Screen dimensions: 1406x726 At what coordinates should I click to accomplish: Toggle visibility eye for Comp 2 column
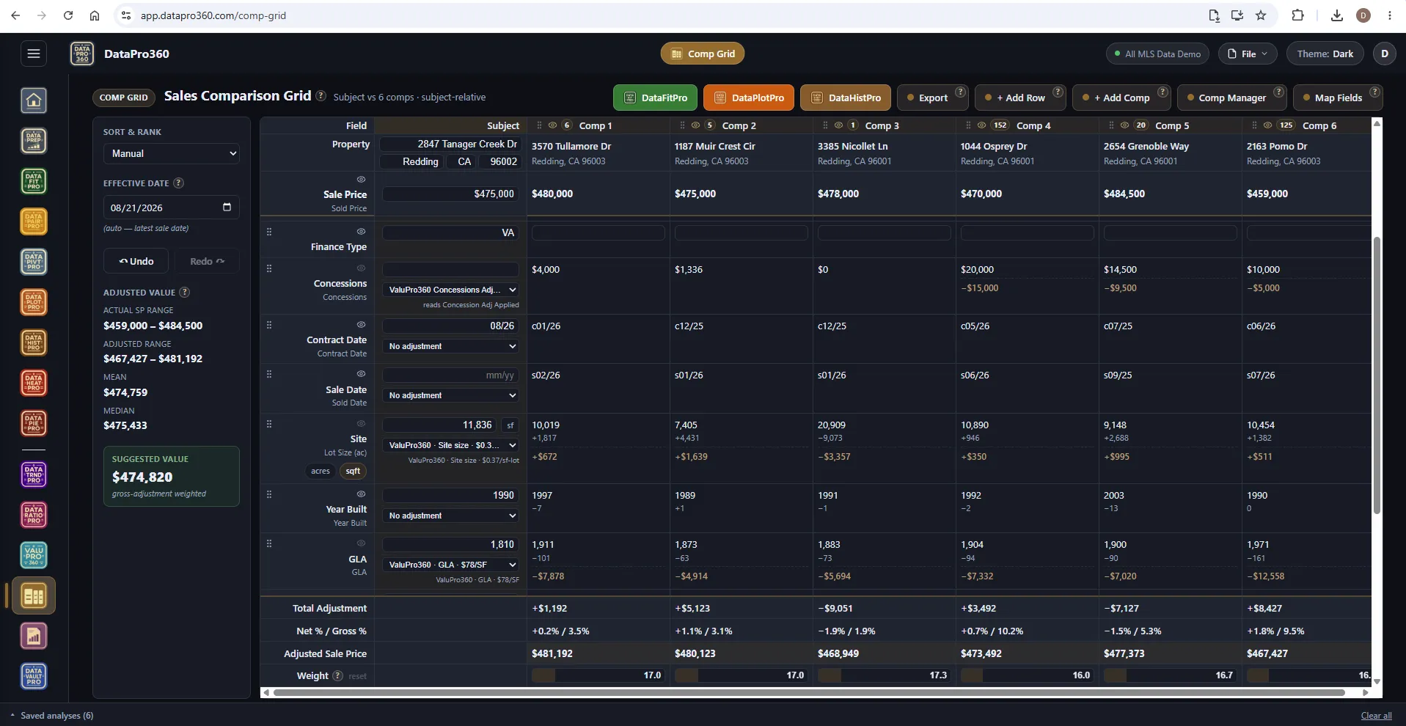click(695, 125)
